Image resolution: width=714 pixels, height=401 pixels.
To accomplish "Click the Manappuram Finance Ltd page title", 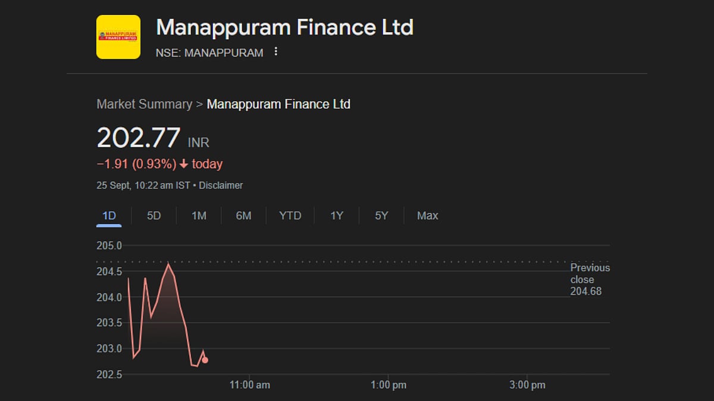I will pyautogui.click(x=284, y=27).
